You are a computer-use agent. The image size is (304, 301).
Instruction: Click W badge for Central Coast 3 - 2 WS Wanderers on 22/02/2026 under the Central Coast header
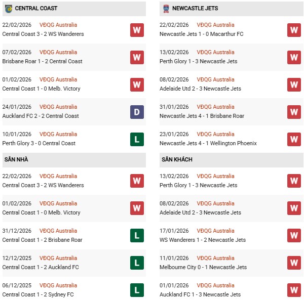point(137,30)
